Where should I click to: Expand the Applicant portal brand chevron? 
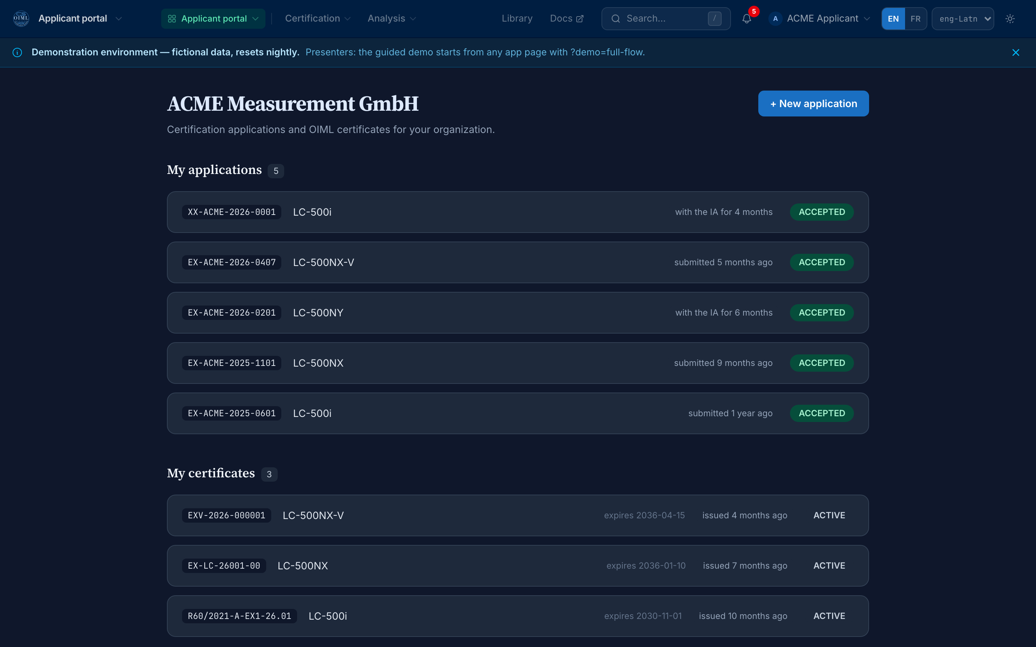tap(119, 19)
